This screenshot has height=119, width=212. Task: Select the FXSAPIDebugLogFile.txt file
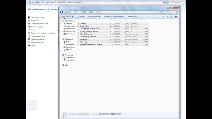tap(113, 37)
